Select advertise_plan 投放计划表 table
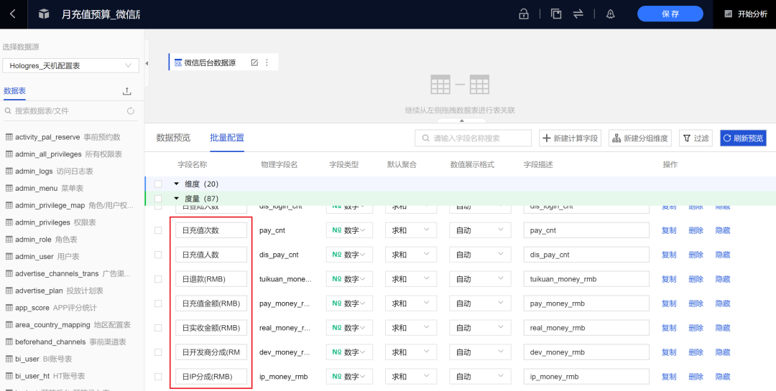Screen dimensions: 776x391 pyautogui.click(x=55, y=291)
